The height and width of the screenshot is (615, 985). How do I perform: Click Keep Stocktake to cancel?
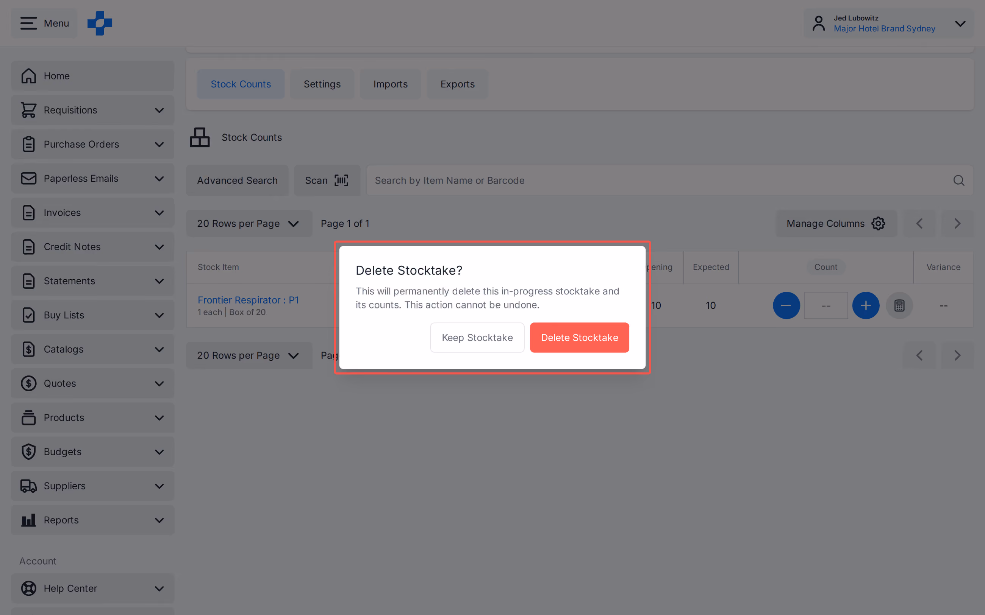coord(477,337)
